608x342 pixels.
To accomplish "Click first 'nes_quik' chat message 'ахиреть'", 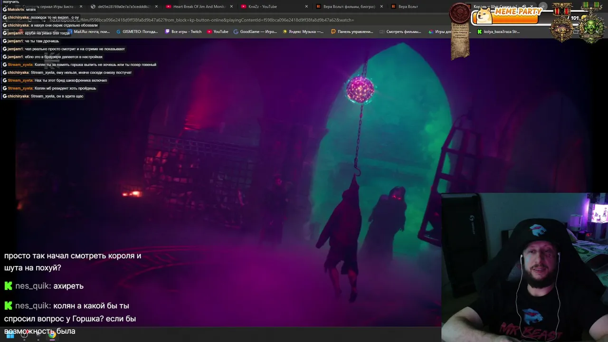I will [44, 286].
